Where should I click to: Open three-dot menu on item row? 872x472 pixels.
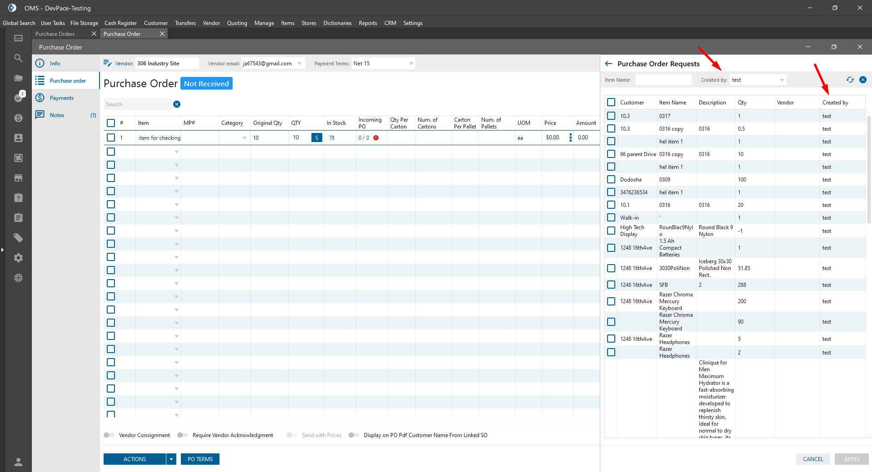[x=570, y=138]
